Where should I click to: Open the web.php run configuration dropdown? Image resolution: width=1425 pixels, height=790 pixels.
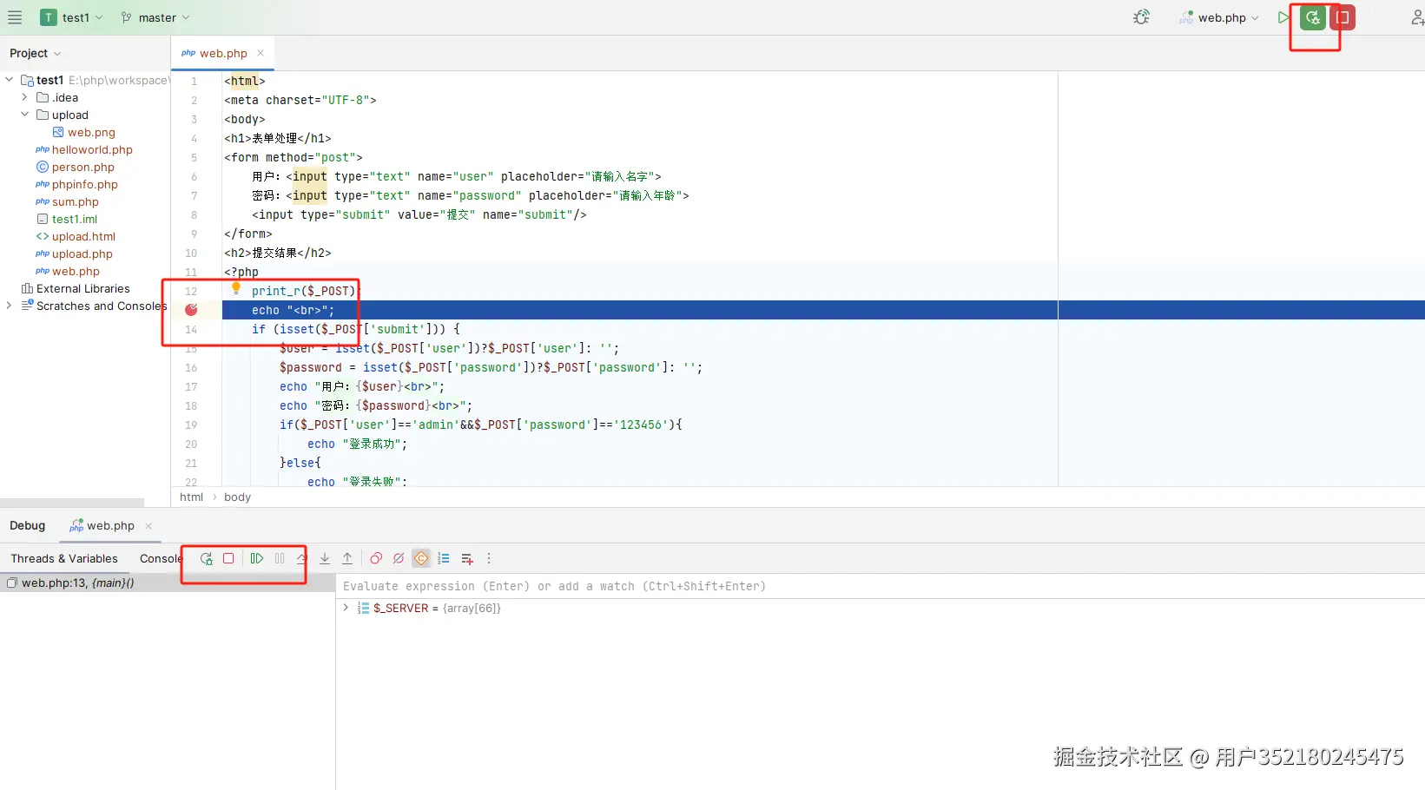1219,17
